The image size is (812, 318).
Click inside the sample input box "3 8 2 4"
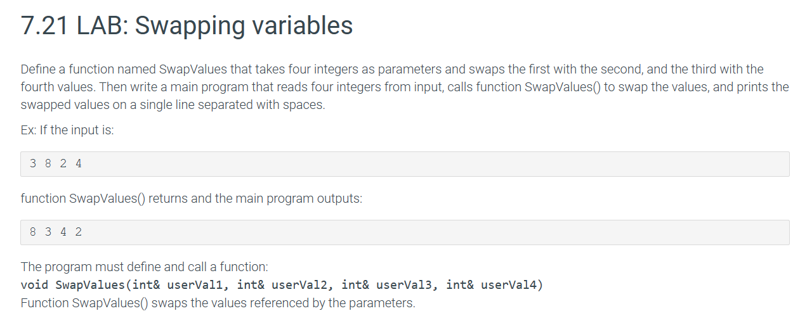(405, 163)
